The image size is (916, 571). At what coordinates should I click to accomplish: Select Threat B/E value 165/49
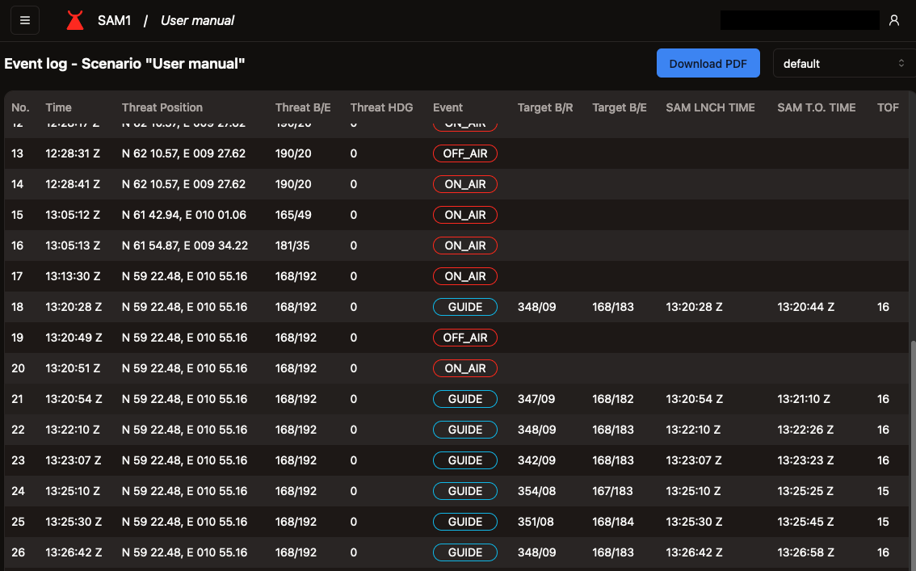coord(293,215)
